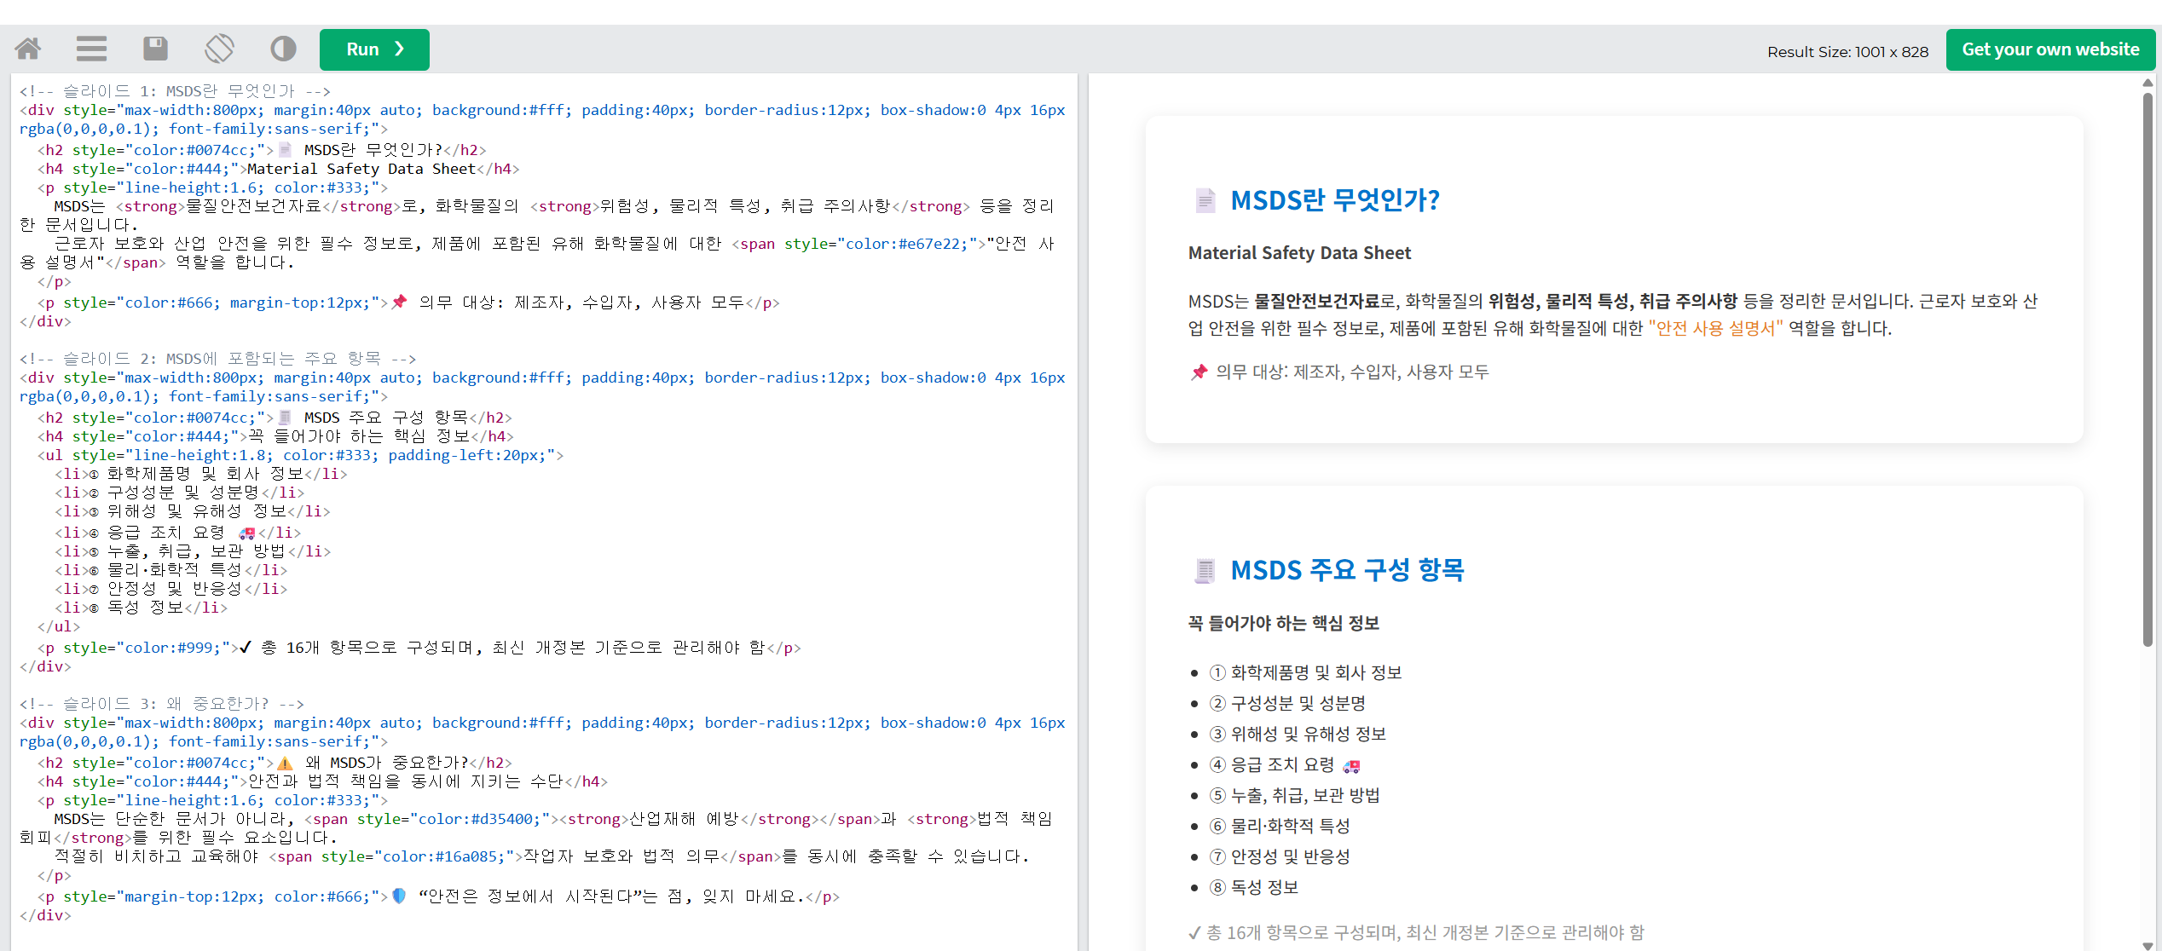
Task: Click the scrollbar down arrow
Action: click(2148, 944)
